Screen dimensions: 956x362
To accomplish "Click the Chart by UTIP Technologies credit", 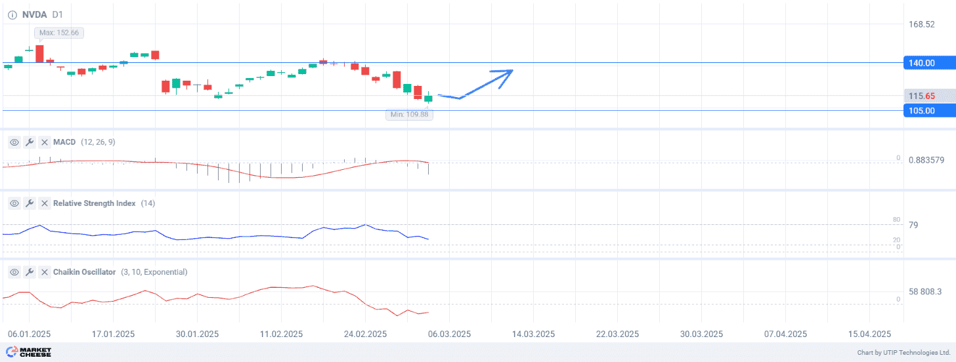I will pos(903,353).
